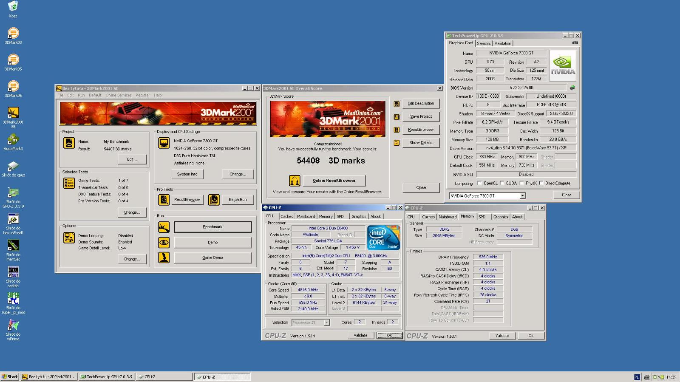The width and height of the screenshot is (680, 382).
Task: Open the 3DMark06 desktop shortcut
Action: point(13,86)
